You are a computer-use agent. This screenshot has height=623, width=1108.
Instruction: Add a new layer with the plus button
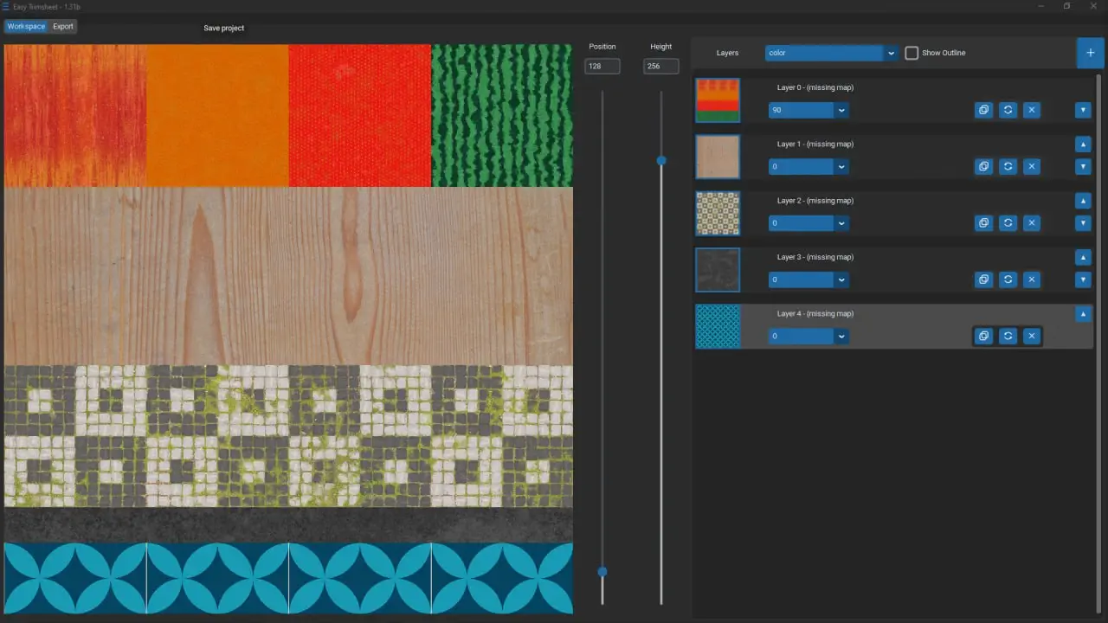(x=1090, y=53)
